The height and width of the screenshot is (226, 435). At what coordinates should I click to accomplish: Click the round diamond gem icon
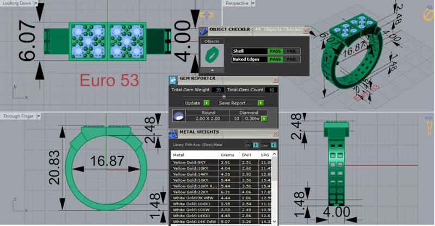[x=178, y=116]
